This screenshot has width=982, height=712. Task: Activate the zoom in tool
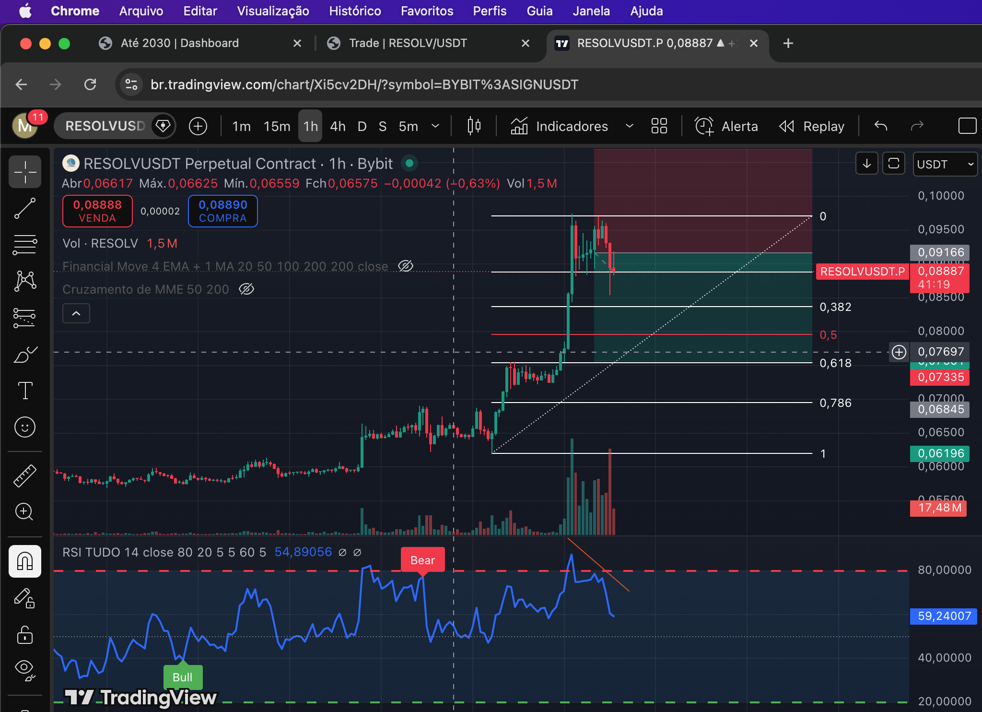(25, 511)
